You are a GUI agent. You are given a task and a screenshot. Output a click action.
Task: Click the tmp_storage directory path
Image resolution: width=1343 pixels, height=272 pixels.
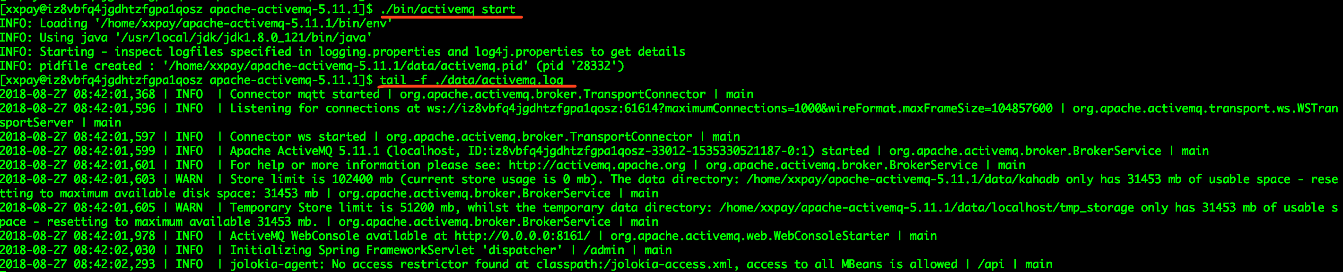click(926, 207)
